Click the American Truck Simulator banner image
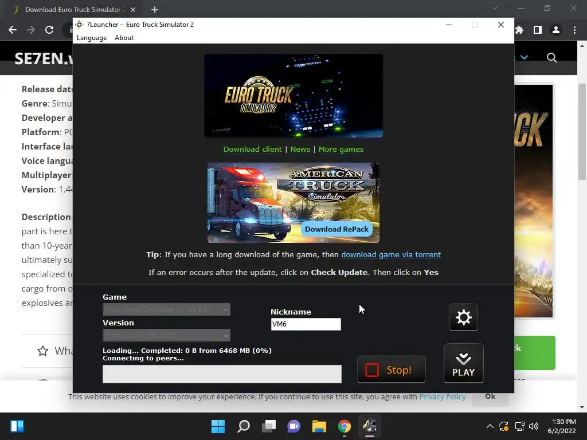Image resolution: width=587 pixels, height=440 pixels. [293, 202]
